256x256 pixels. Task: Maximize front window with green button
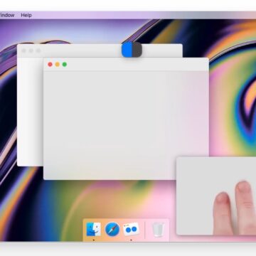click(x=65, y=65)
